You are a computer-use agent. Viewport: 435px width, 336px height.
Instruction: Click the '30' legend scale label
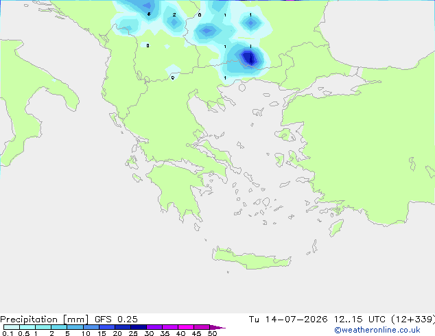(x=149, y=333)
